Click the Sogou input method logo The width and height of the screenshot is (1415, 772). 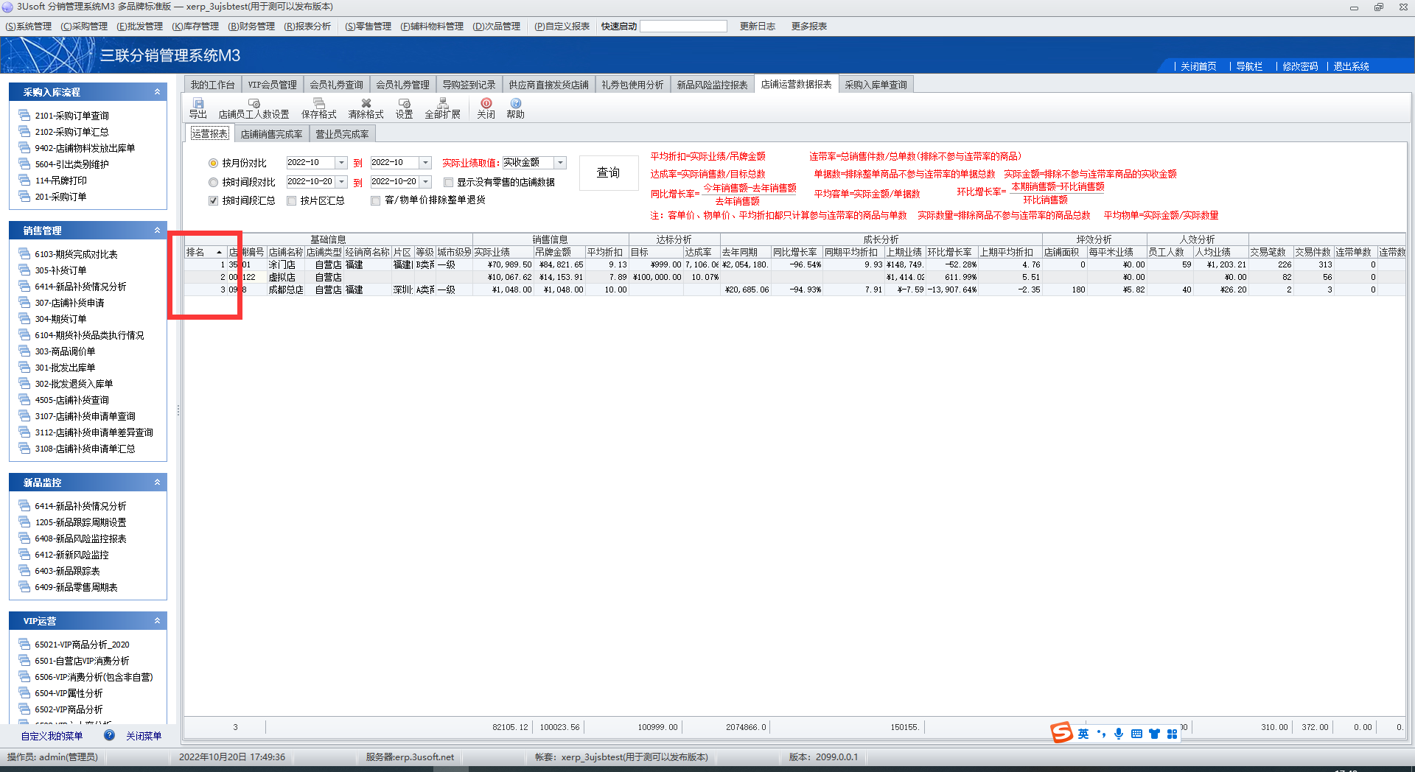click(x=1061, y=732)
